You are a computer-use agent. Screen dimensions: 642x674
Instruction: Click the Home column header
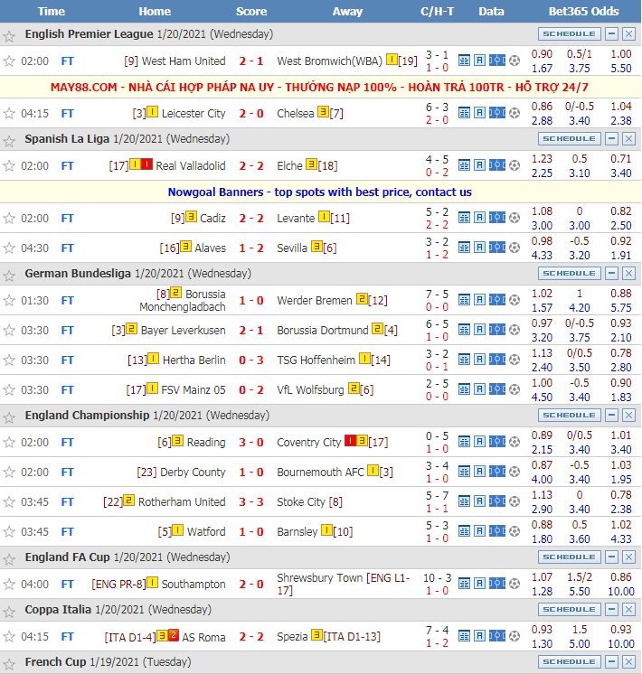coord(155,12)
